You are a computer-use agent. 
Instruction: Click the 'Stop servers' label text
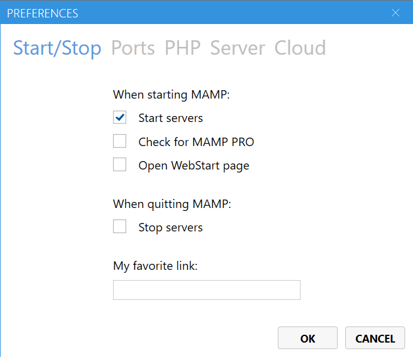point(170,227)
